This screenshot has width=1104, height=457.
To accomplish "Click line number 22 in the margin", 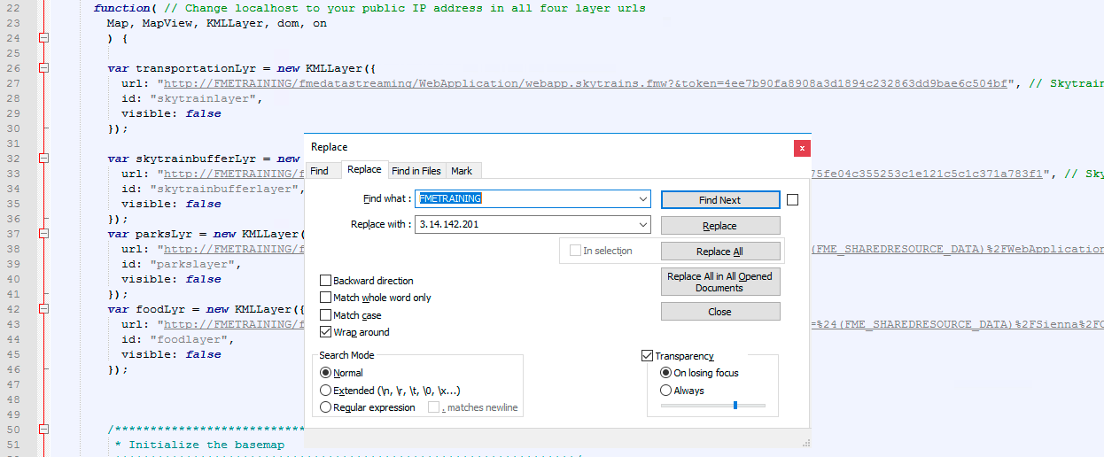I will point(12,8).
